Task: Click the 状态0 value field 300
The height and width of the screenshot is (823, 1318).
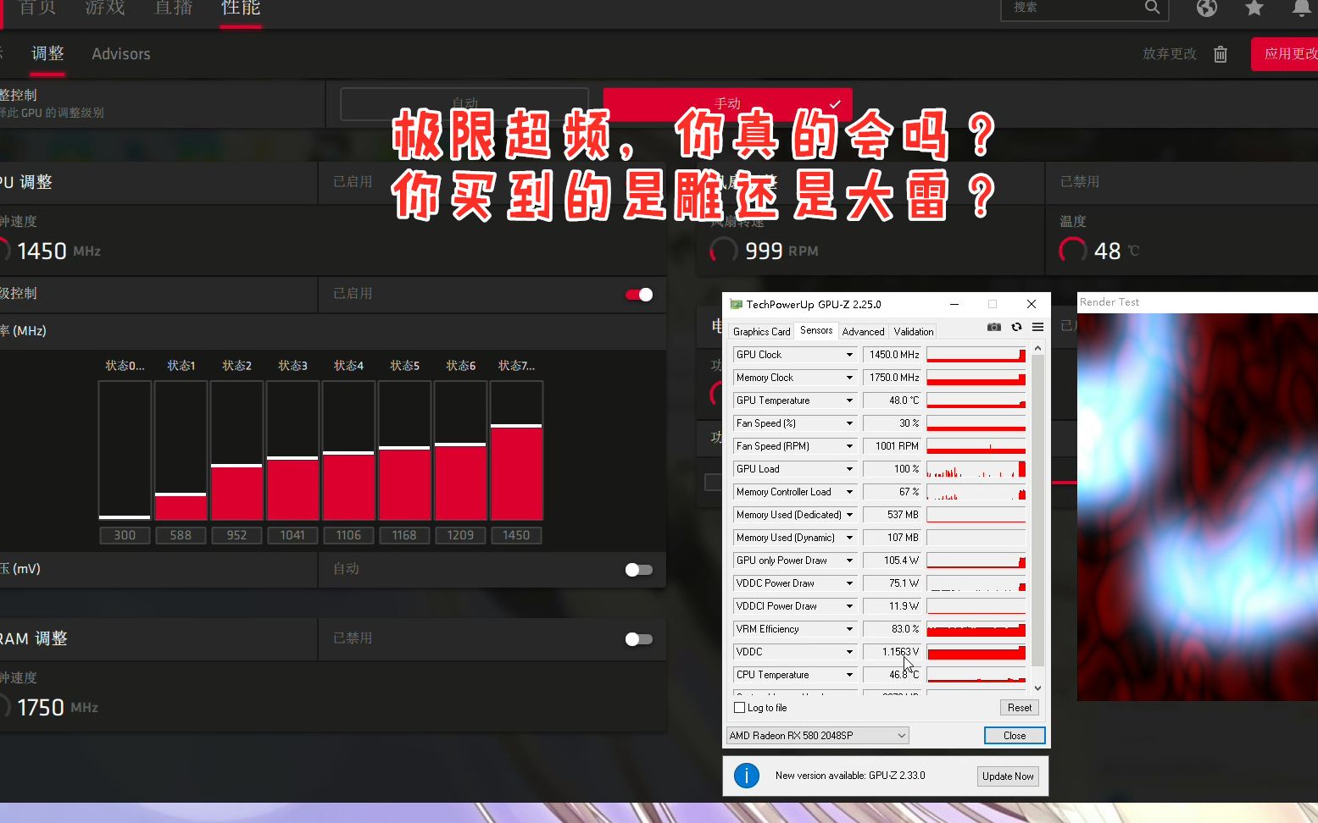Action: (x=125, y=536)
